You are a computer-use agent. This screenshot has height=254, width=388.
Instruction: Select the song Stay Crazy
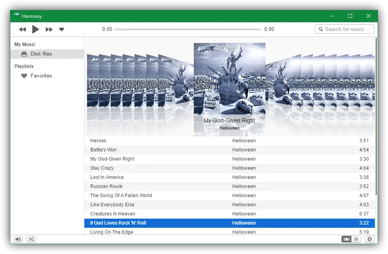pyautogui.click(x=229, y=168)
